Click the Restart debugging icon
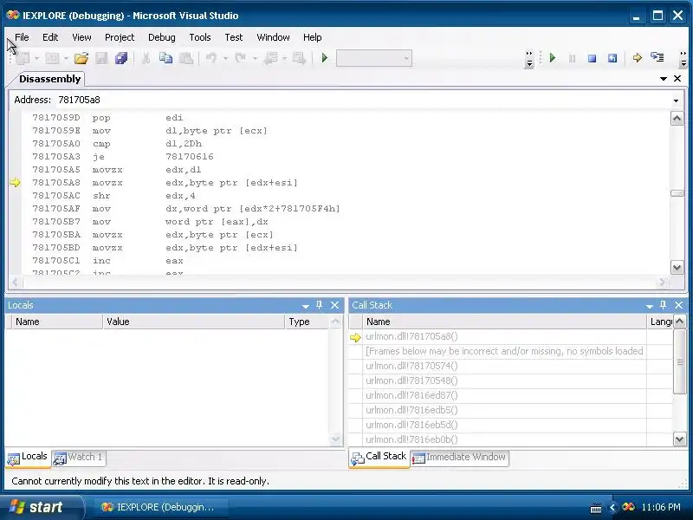 tap(612, 58)
